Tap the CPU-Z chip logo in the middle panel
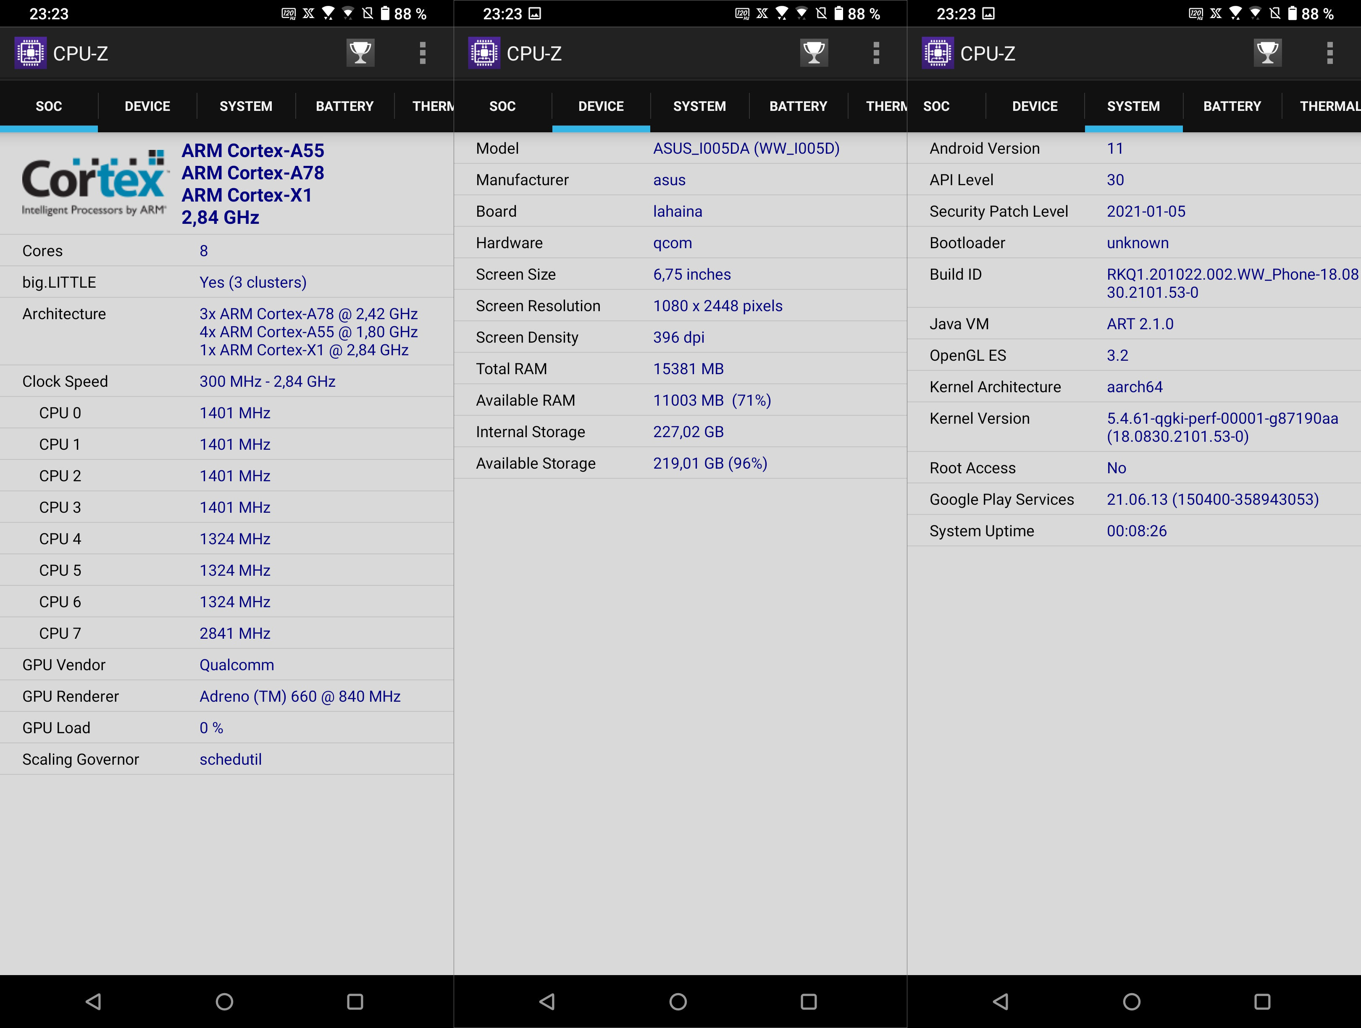The width and height of the screenshot is (1361, 1028). tap(484, 53)
